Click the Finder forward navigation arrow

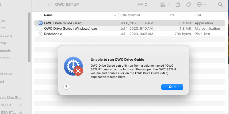[49, 5]
